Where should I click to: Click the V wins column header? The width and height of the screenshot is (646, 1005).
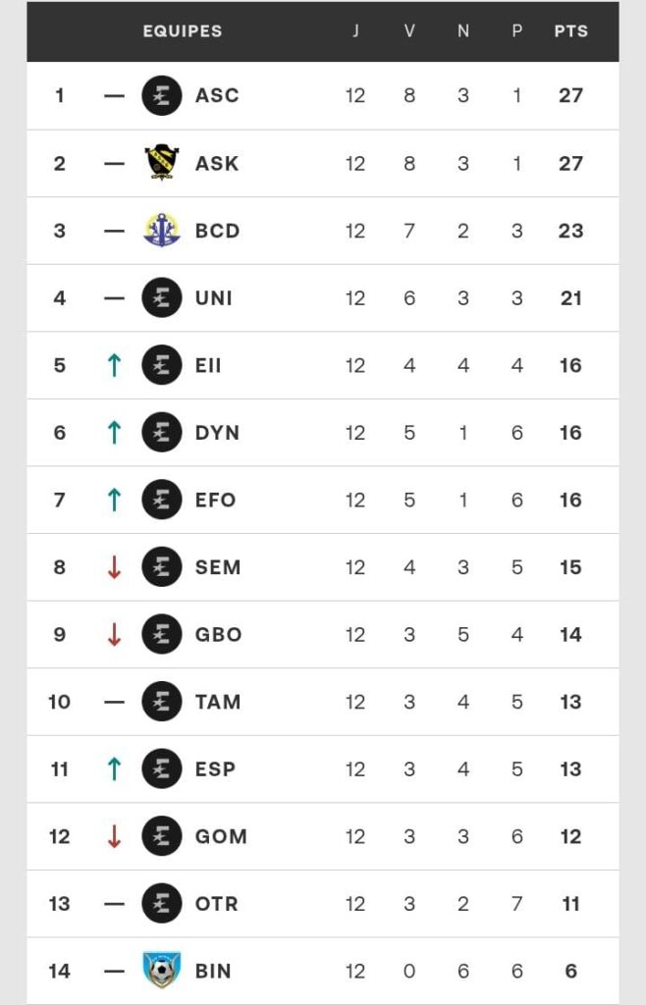pyautogui.click(x=409, y=30)
